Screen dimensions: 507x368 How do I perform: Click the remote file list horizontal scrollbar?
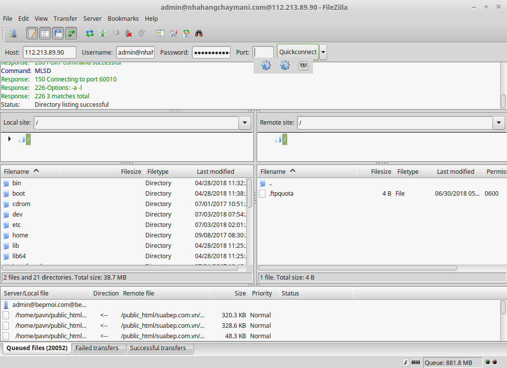pos(358,268)
